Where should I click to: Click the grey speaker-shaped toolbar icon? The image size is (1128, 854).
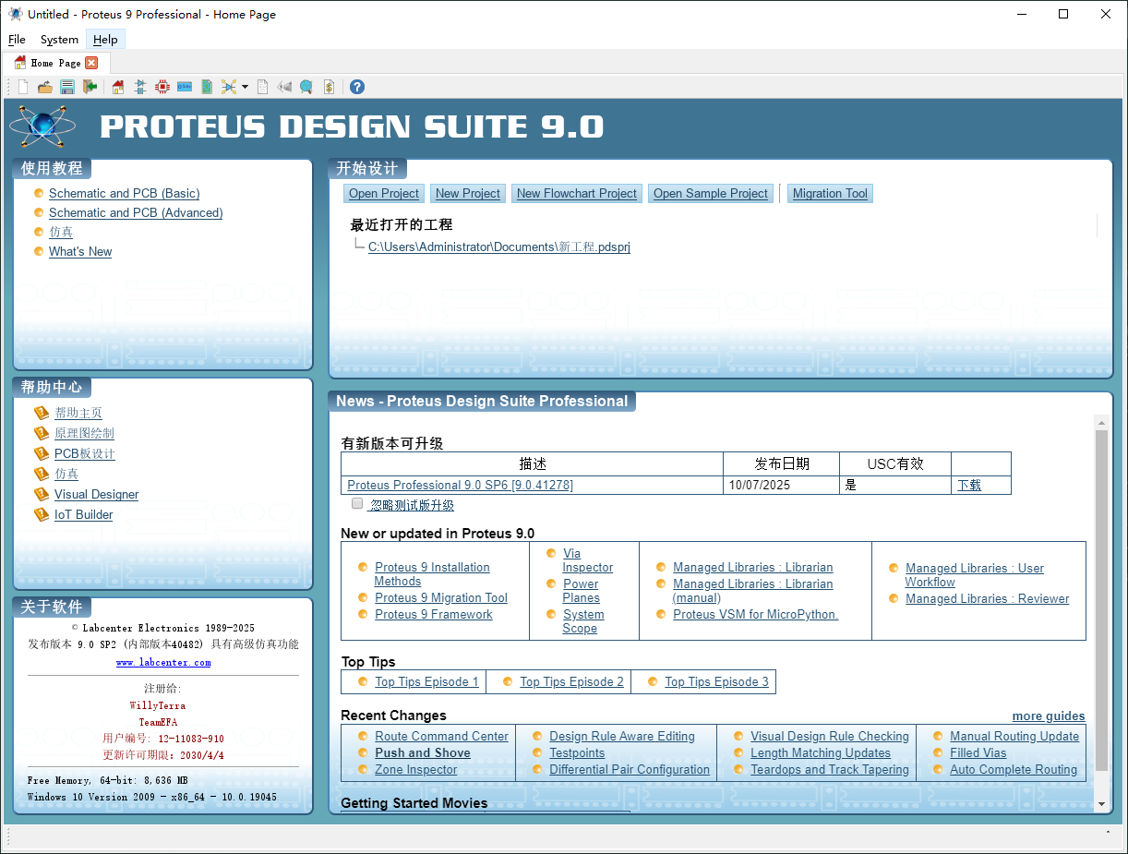click(284, 87)
